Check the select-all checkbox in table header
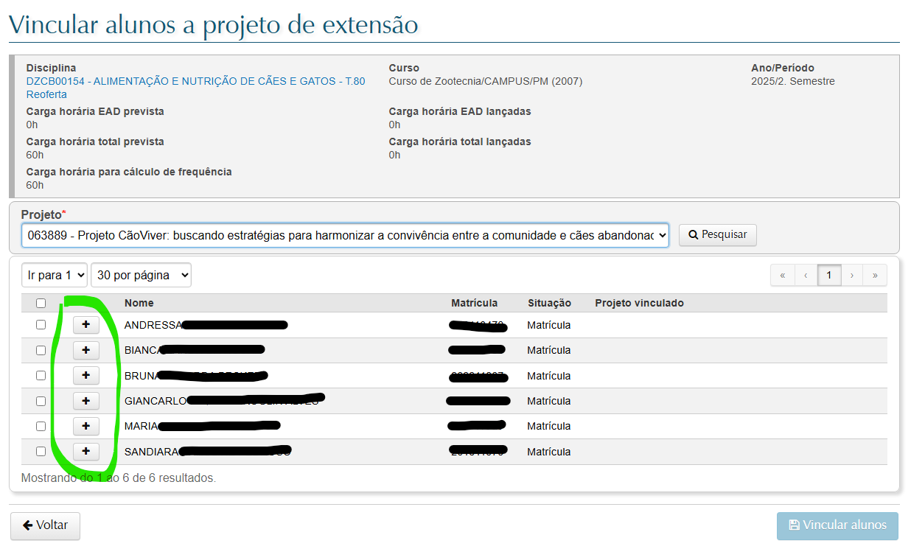911x549 pixels. (41, 303)
